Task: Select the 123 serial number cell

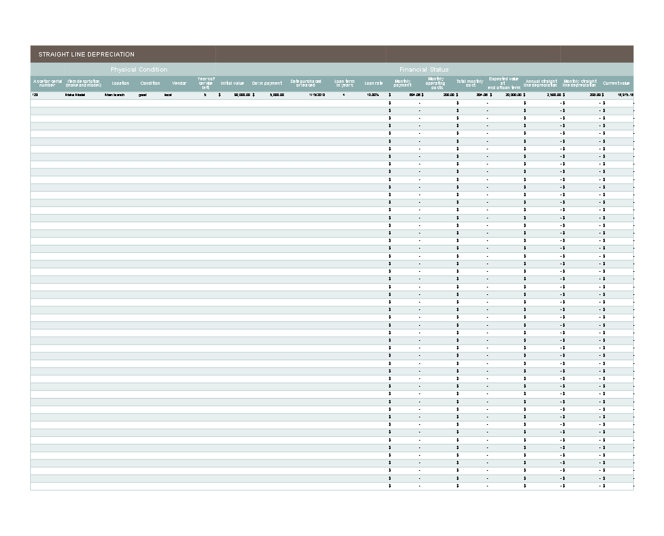Action: pyautogui.click(x=35, y=95)
